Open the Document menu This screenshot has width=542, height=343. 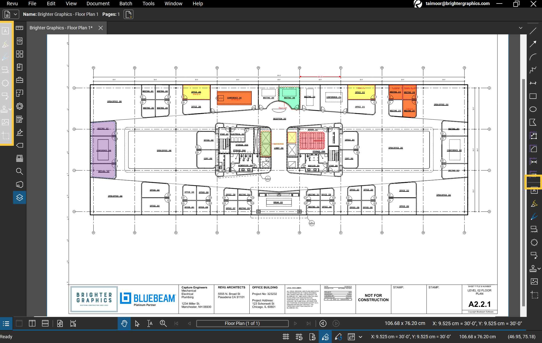(98, 4)
